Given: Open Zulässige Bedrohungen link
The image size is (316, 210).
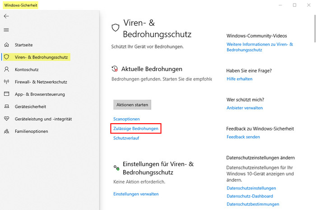Looking at the screenshot, I should [x=135, y=129].
